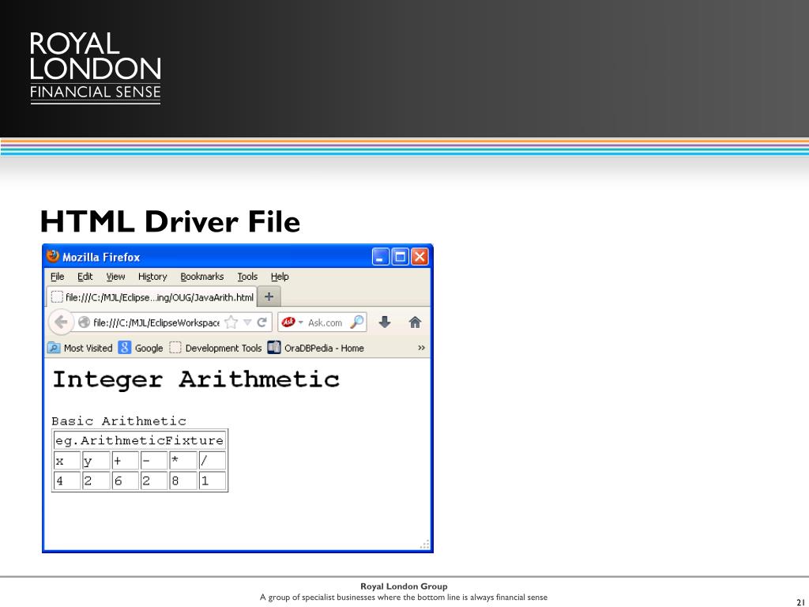809x607 pixels.
Task: Click the eg.ArithmeticFixture table cell
Action: 140,440
